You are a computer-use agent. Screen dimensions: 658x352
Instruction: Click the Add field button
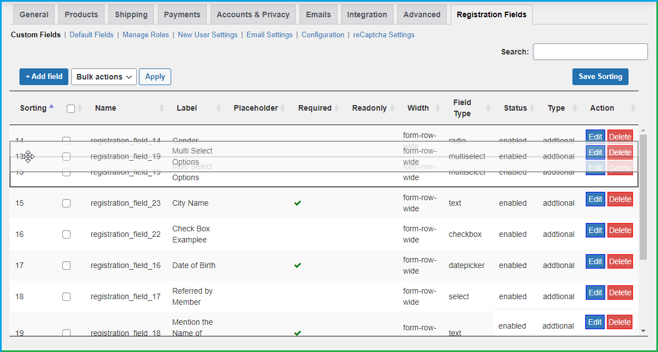44,77
